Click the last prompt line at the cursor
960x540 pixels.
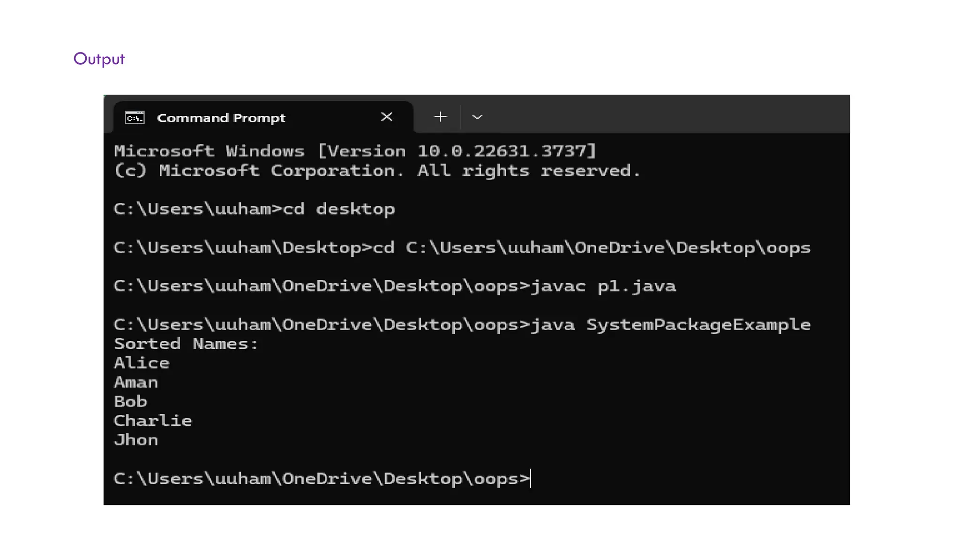tap(322, 479)
